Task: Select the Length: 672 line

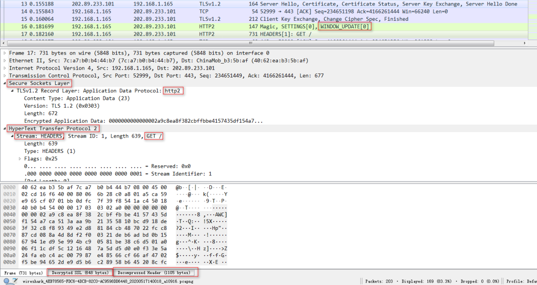Action: click(x=41, y=113)
